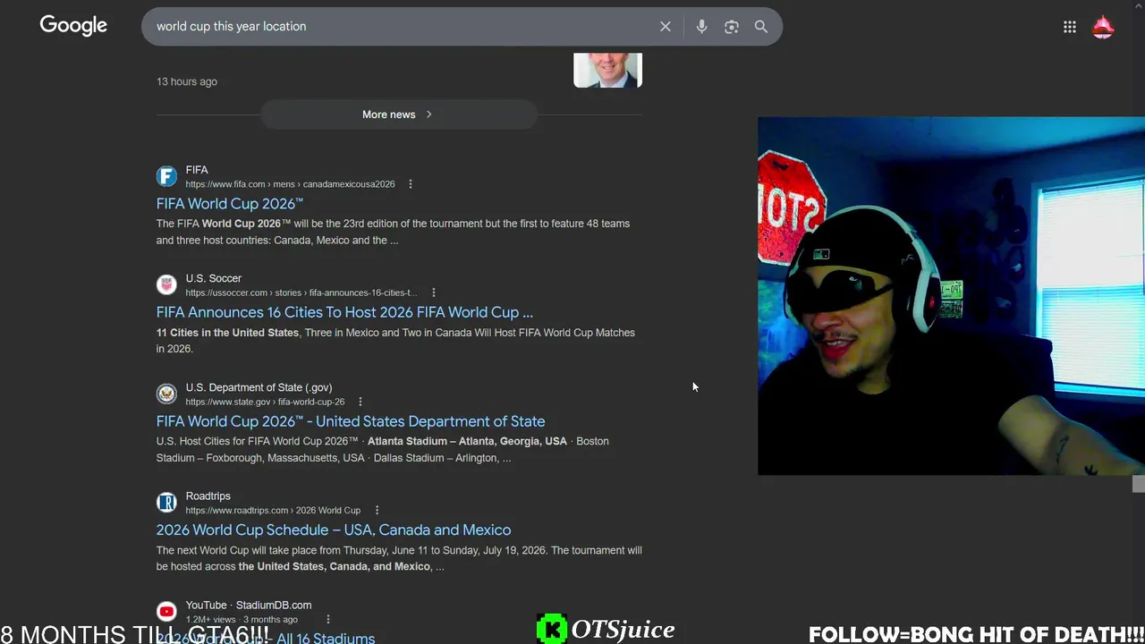Screen dimensions: 1145x644
Task: Open more options for the U.S. Soccer result
Action: click(x=434, y=292)
